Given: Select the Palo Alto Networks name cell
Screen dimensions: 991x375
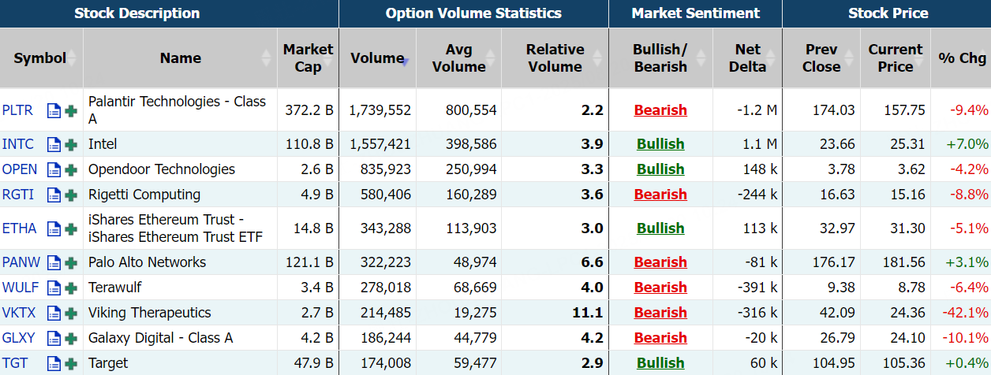Looking at the screenshot, I should click(181, 262).
